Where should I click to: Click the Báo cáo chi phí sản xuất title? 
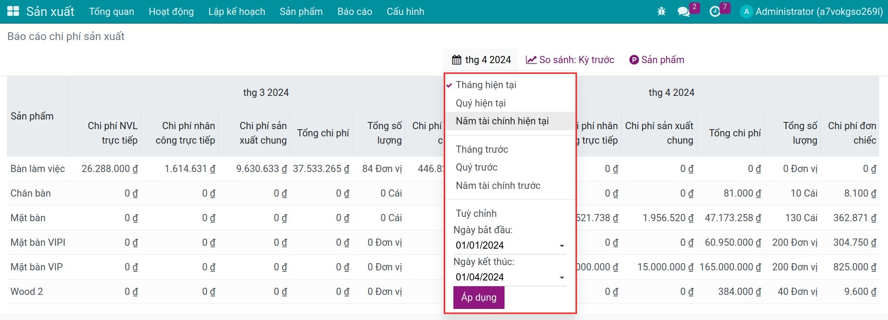coord(66,37)
